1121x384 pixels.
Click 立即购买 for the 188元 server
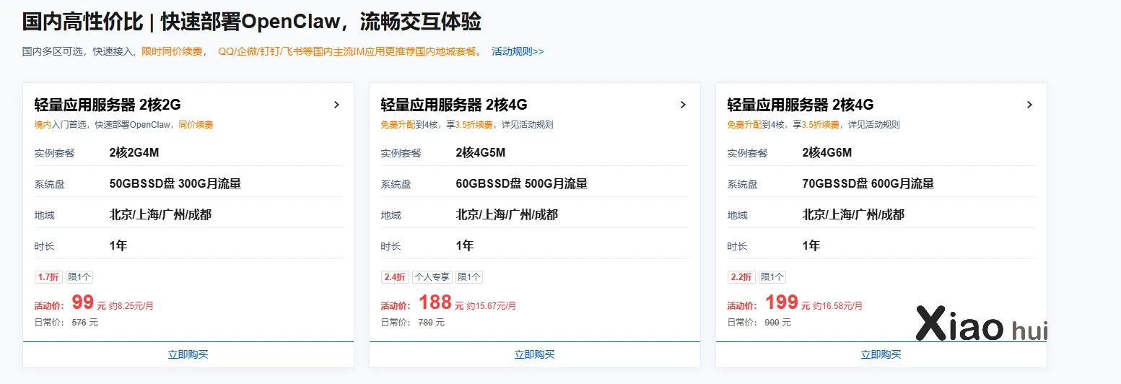pos(534,354)
